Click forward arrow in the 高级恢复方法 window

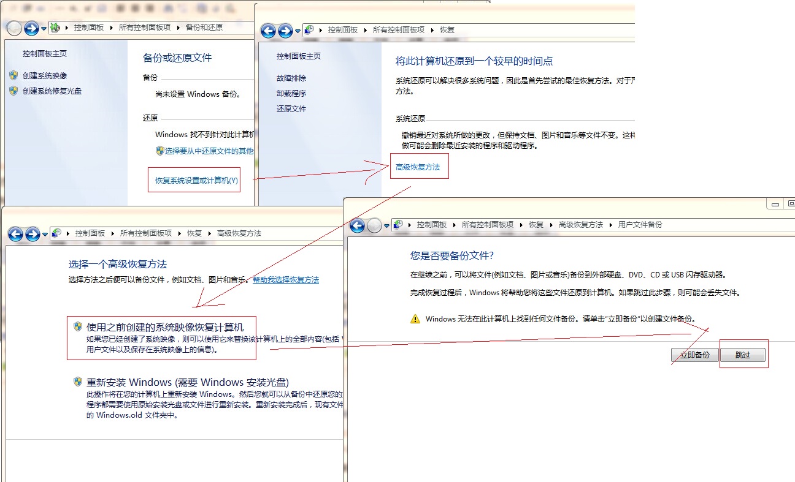pos(33,234)
